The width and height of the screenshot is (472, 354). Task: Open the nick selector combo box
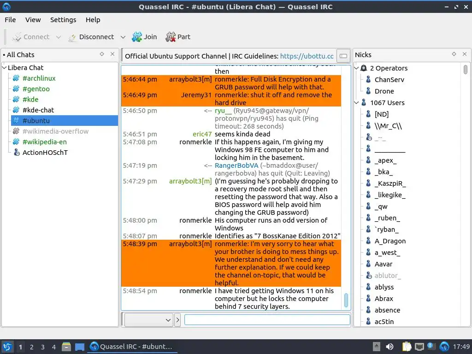(149, 320)
